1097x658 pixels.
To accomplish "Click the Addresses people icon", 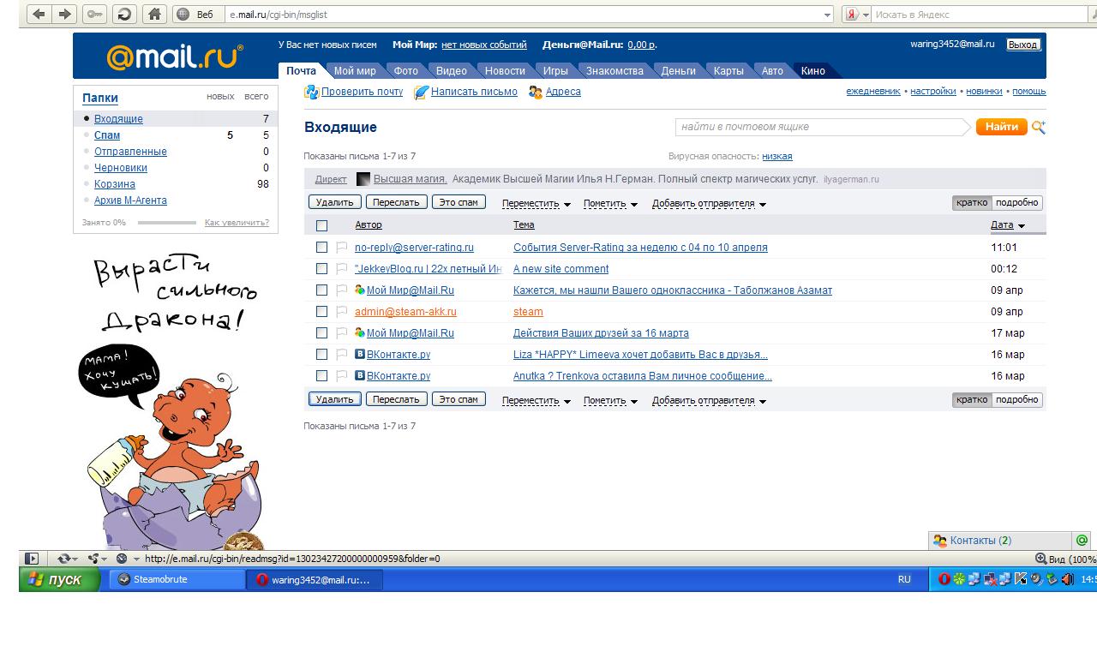I will [536, 92].
